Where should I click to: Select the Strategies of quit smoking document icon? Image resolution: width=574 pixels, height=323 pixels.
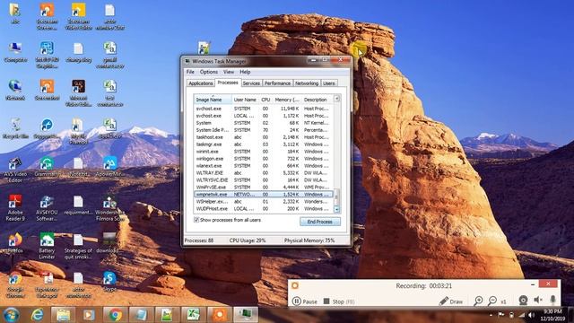pyautogui.click(x=78, y=246)
